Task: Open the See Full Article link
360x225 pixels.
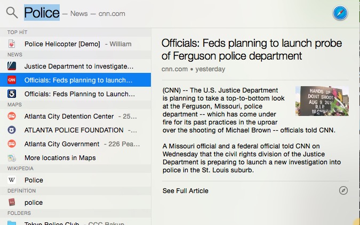Action: coord(185,190)
